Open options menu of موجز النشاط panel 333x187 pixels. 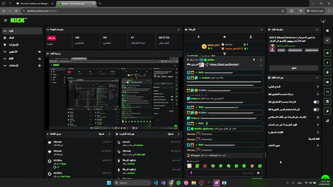(110, 134)
